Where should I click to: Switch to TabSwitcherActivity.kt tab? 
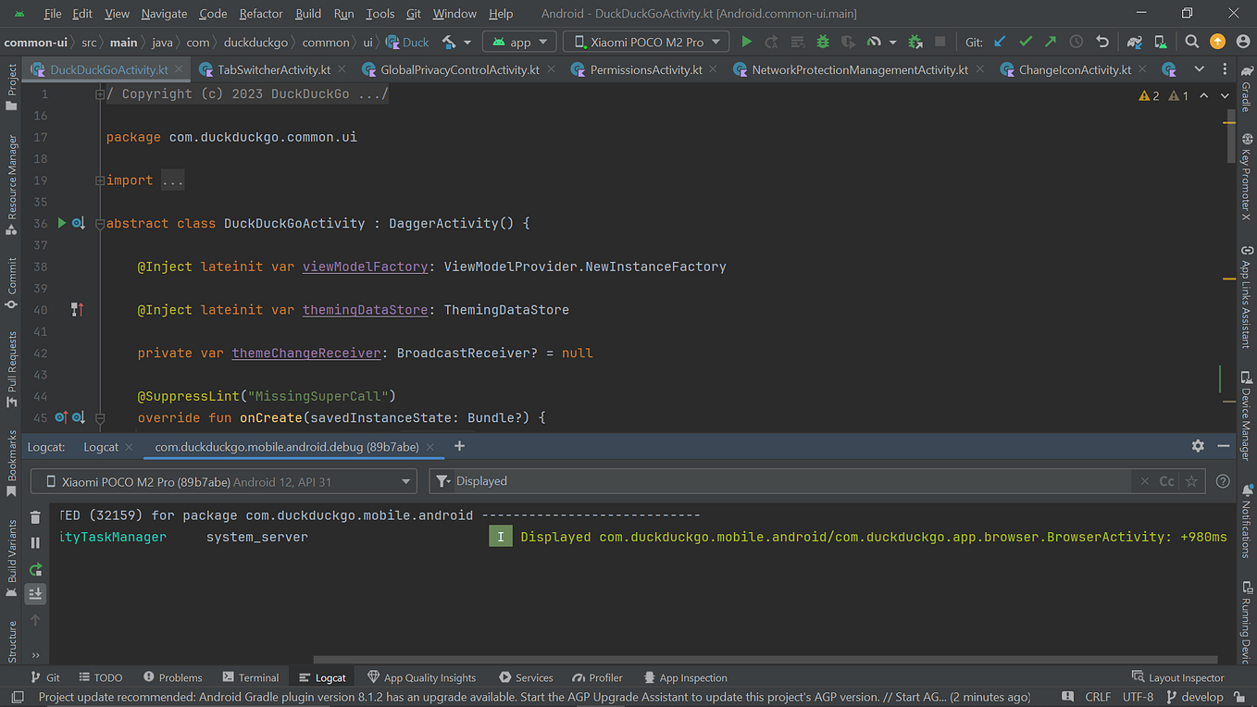point(273,69)
